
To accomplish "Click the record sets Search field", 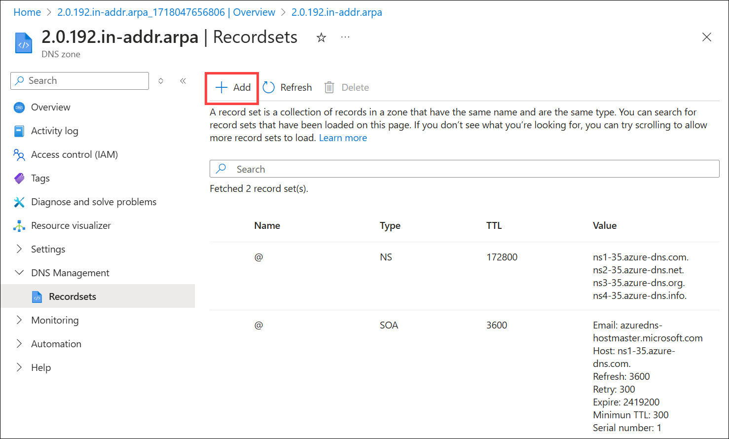I will (x=464, y=169).
